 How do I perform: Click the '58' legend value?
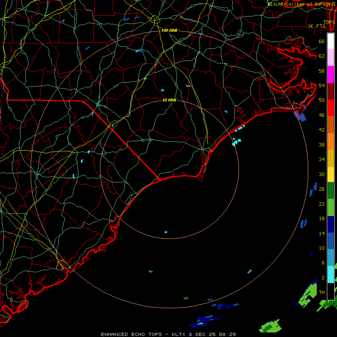322,71
